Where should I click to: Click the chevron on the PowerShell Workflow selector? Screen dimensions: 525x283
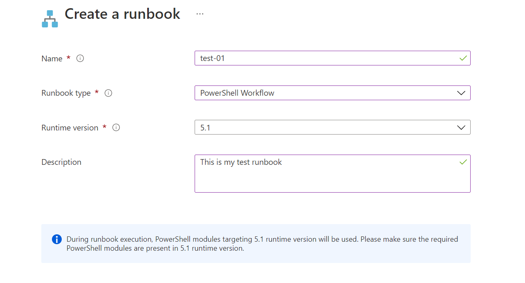pos(461,93)
